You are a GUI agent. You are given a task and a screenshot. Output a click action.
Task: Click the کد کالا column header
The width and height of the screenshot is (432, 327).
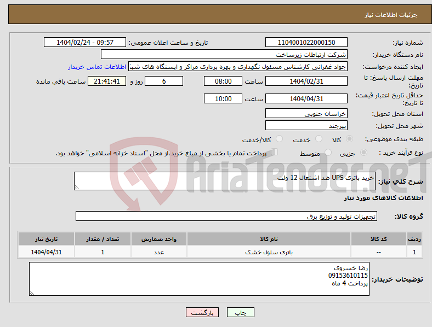pos(379,239)
